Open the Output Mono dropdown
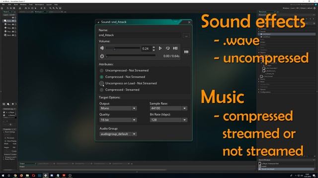This screenshot has width=318, height=178. click(118, 108)
